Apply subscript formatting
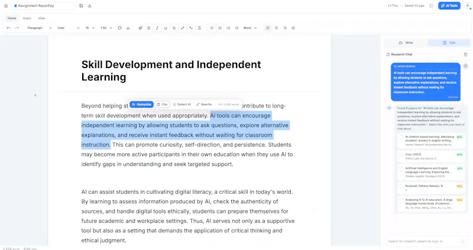Viewport: 473px width, 250px height. coord(191,28)
